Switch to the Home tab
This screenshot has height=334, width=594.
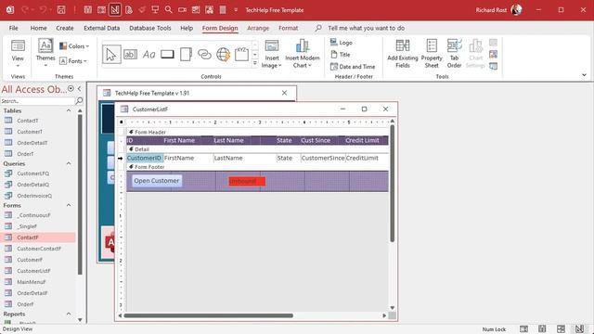39,28
